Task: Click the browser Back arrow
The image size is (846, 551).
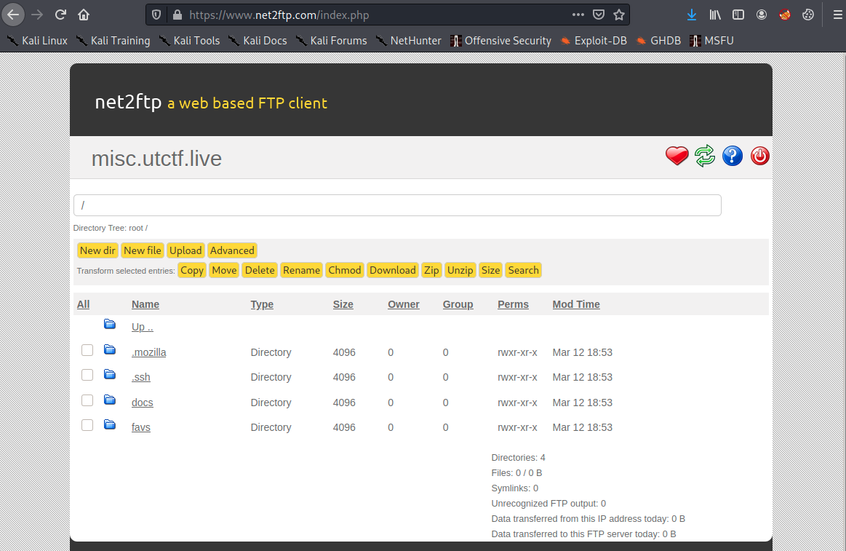Action: [x=13, y=15]
